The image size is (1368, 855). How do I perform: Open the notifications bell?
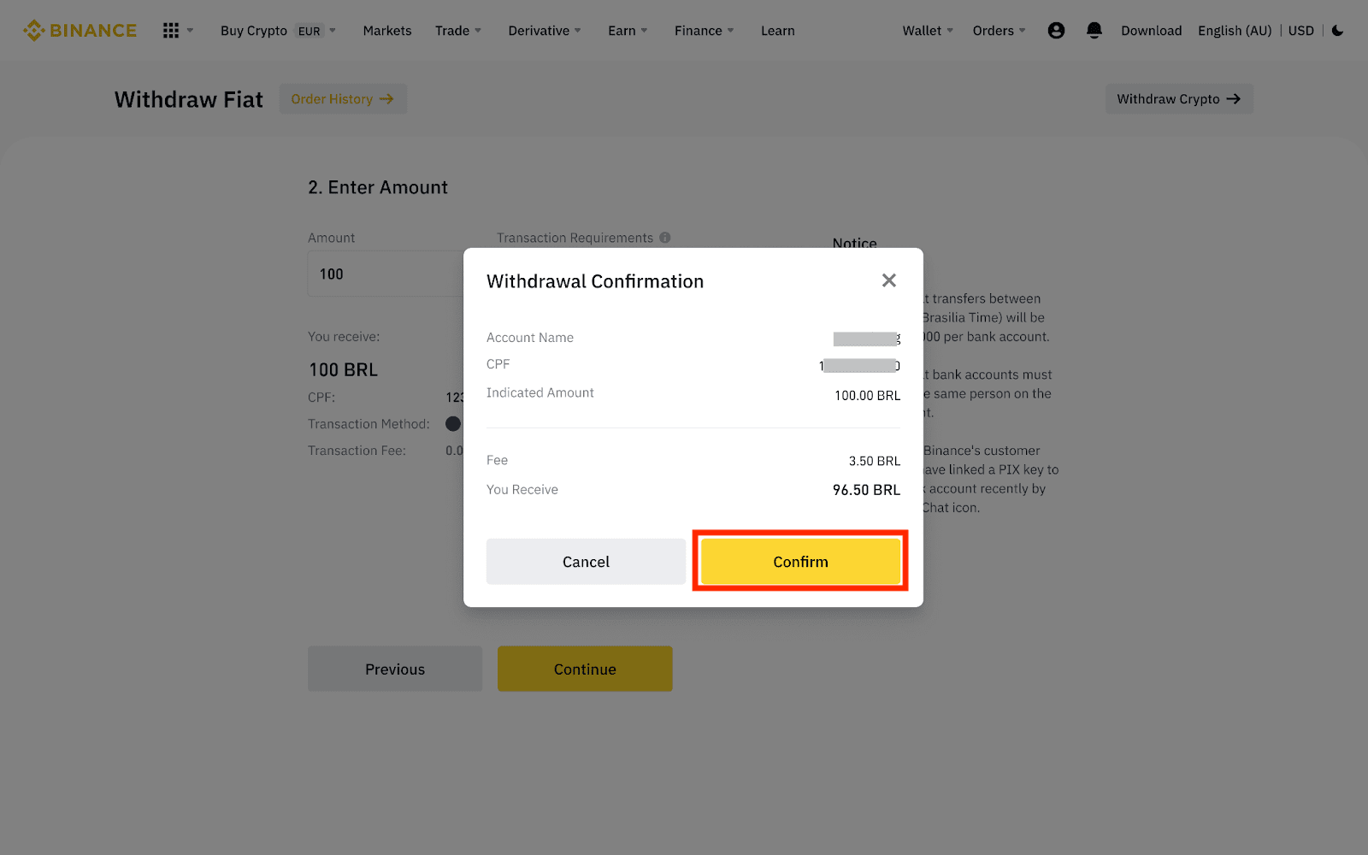1094,31
